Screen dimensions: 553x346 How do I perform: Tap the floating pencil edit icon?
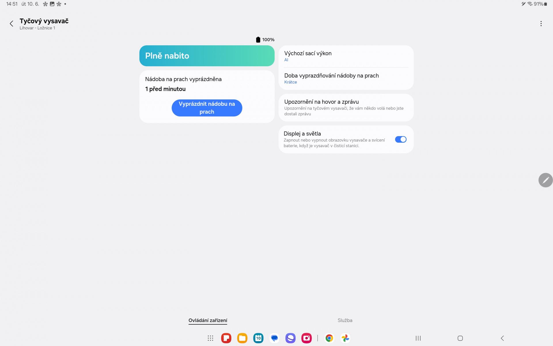[x=546, y=180]
